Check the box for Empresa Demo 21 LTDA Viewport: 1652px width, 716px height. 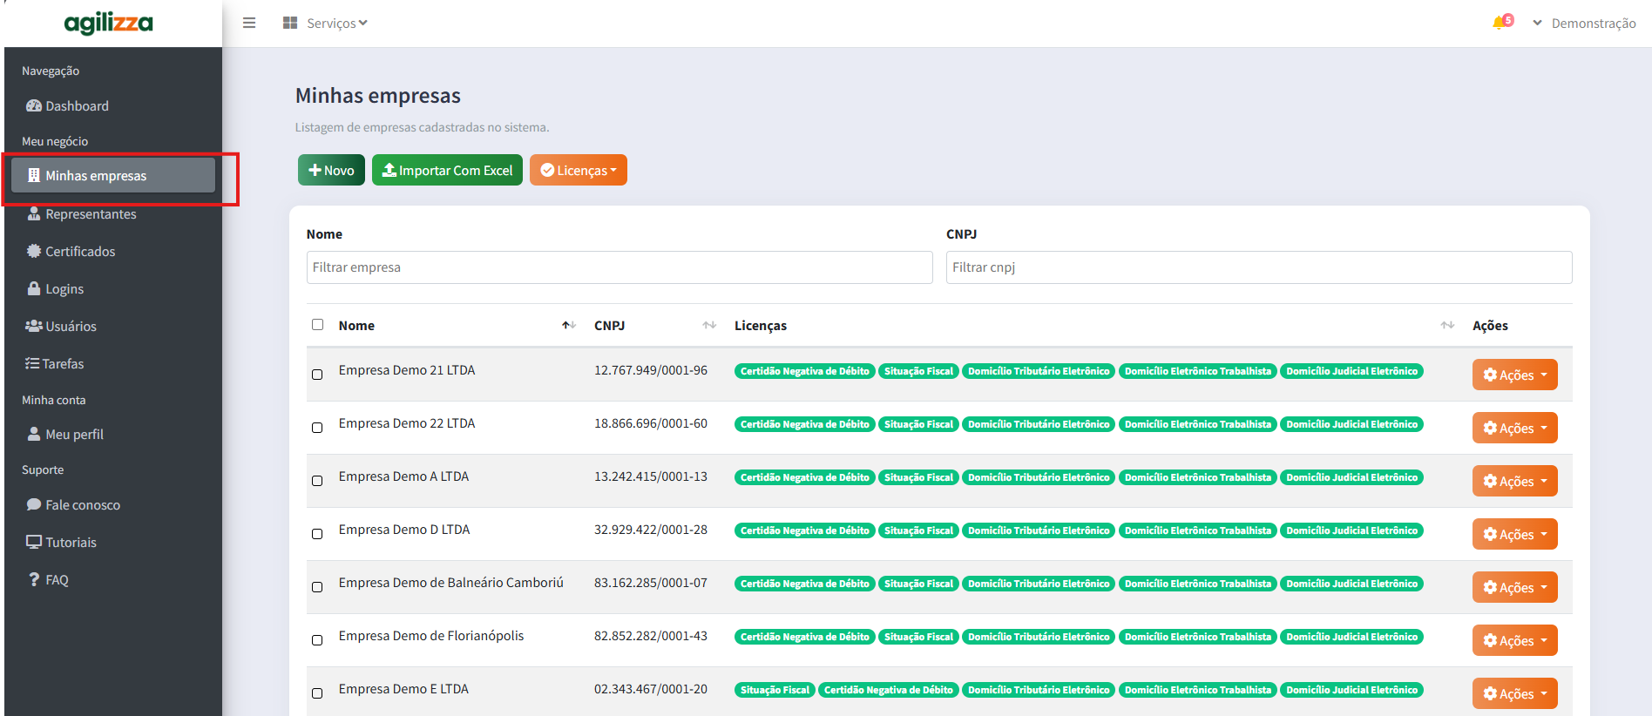click(317, 375)
